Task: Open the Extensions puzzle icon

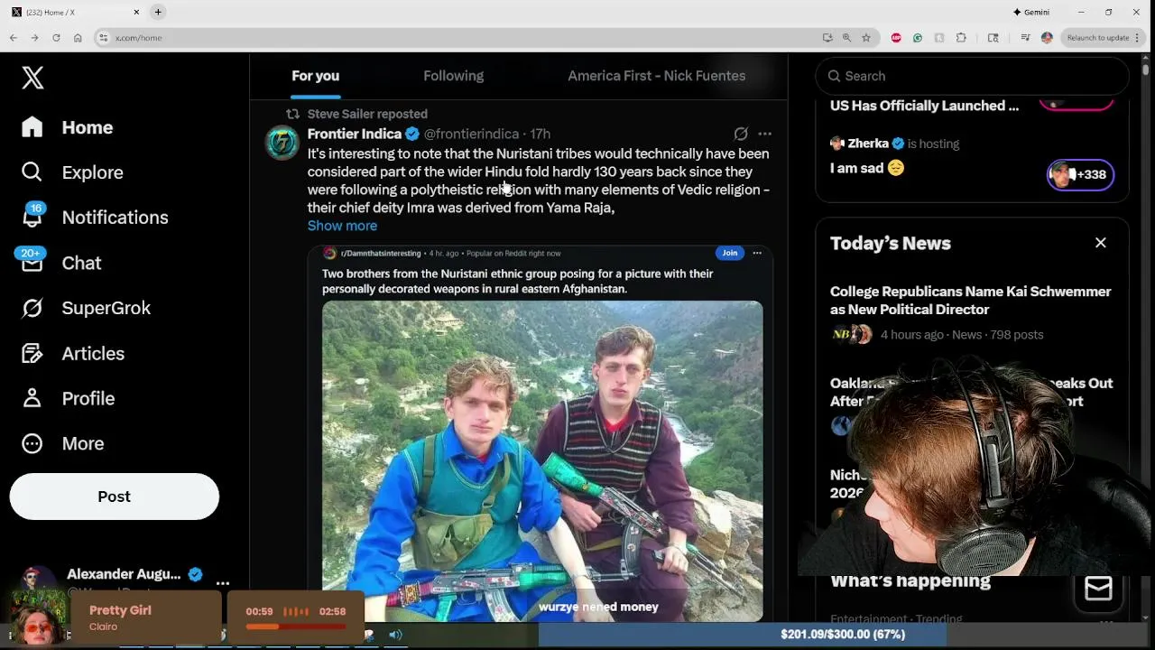Action: pyautogui.click(x=961, y=38)
